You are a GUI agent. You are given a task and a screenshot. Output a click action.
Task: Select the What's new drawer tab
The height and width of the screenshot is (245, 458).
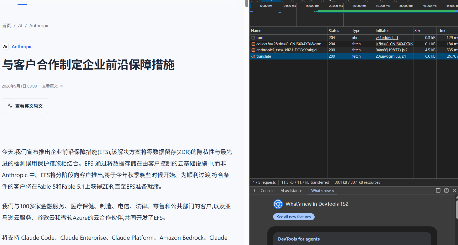click(x=321, y=191)
